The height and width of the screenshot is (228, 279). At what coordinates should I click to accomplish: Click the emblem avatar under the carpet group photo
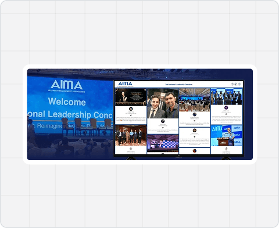(131, 149)
